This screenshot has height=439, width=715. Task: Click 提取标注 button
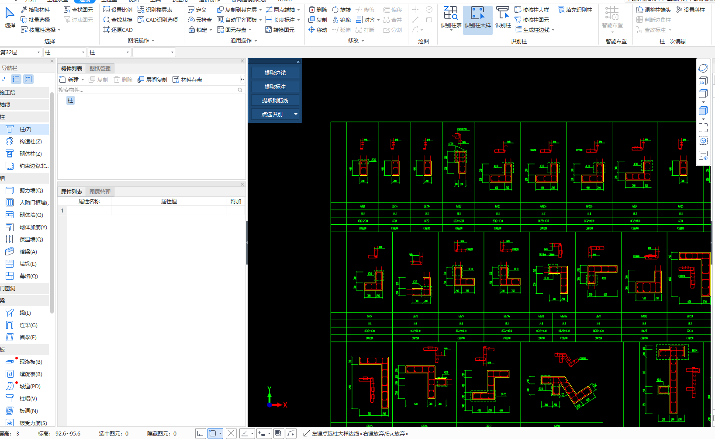pyautogui.click(x=275, y=87)
